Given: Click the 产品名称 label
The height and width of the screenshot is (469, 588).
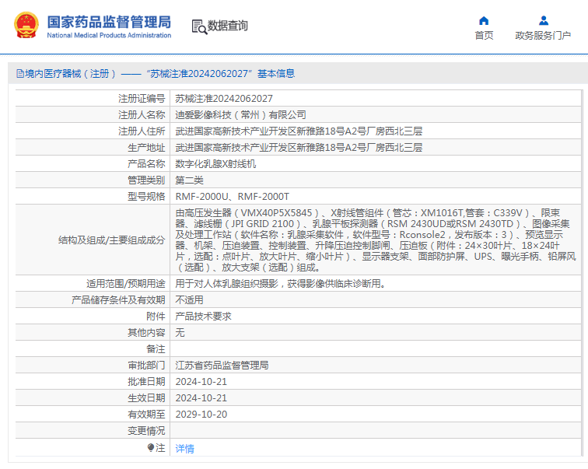Looking at the screenshot, I should 146,164.
